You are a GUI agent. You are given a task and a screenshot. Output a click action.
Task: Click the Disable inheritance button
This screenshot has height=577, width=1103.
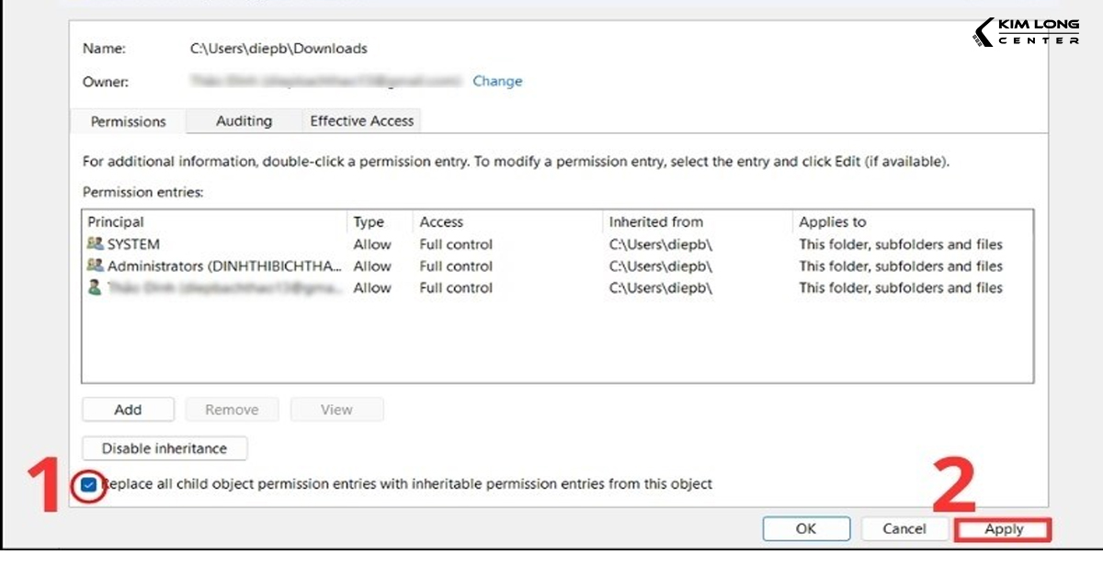[165, 448]
